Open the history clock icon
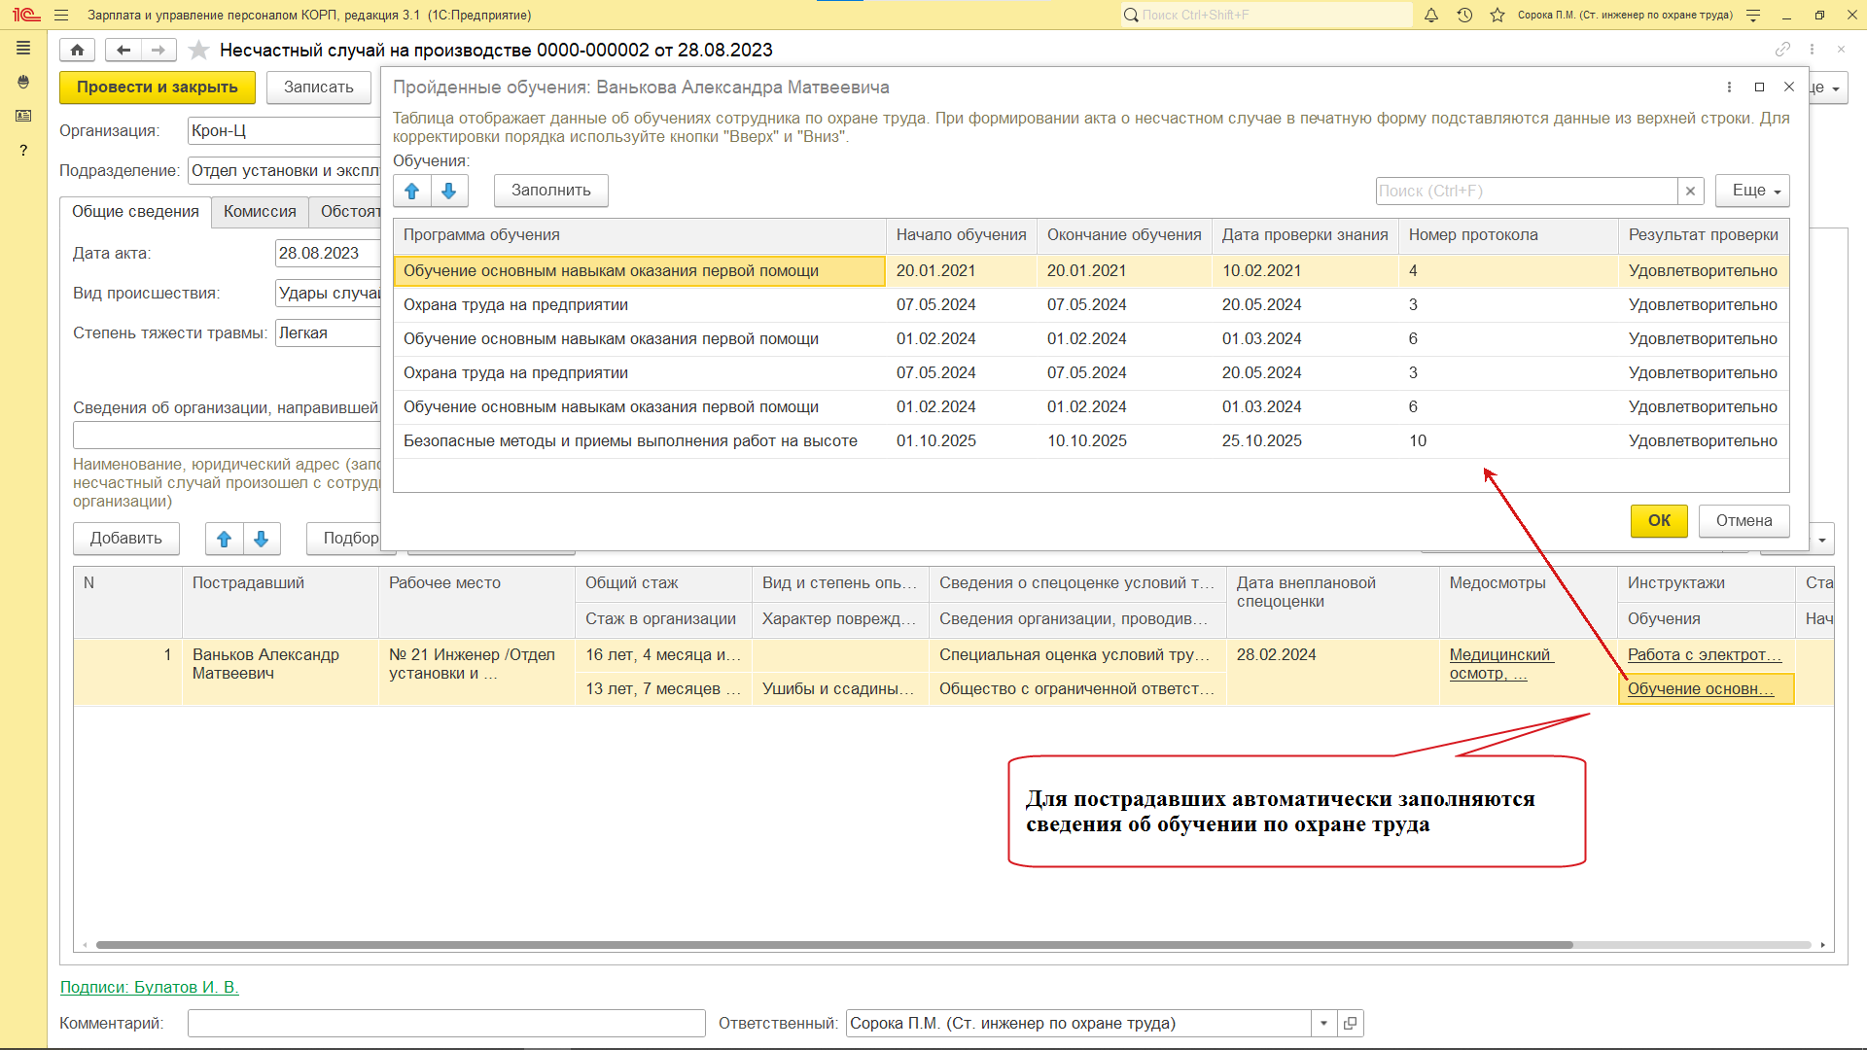The width and height of the screenshot is (1867, 1050). [1464, 15]
